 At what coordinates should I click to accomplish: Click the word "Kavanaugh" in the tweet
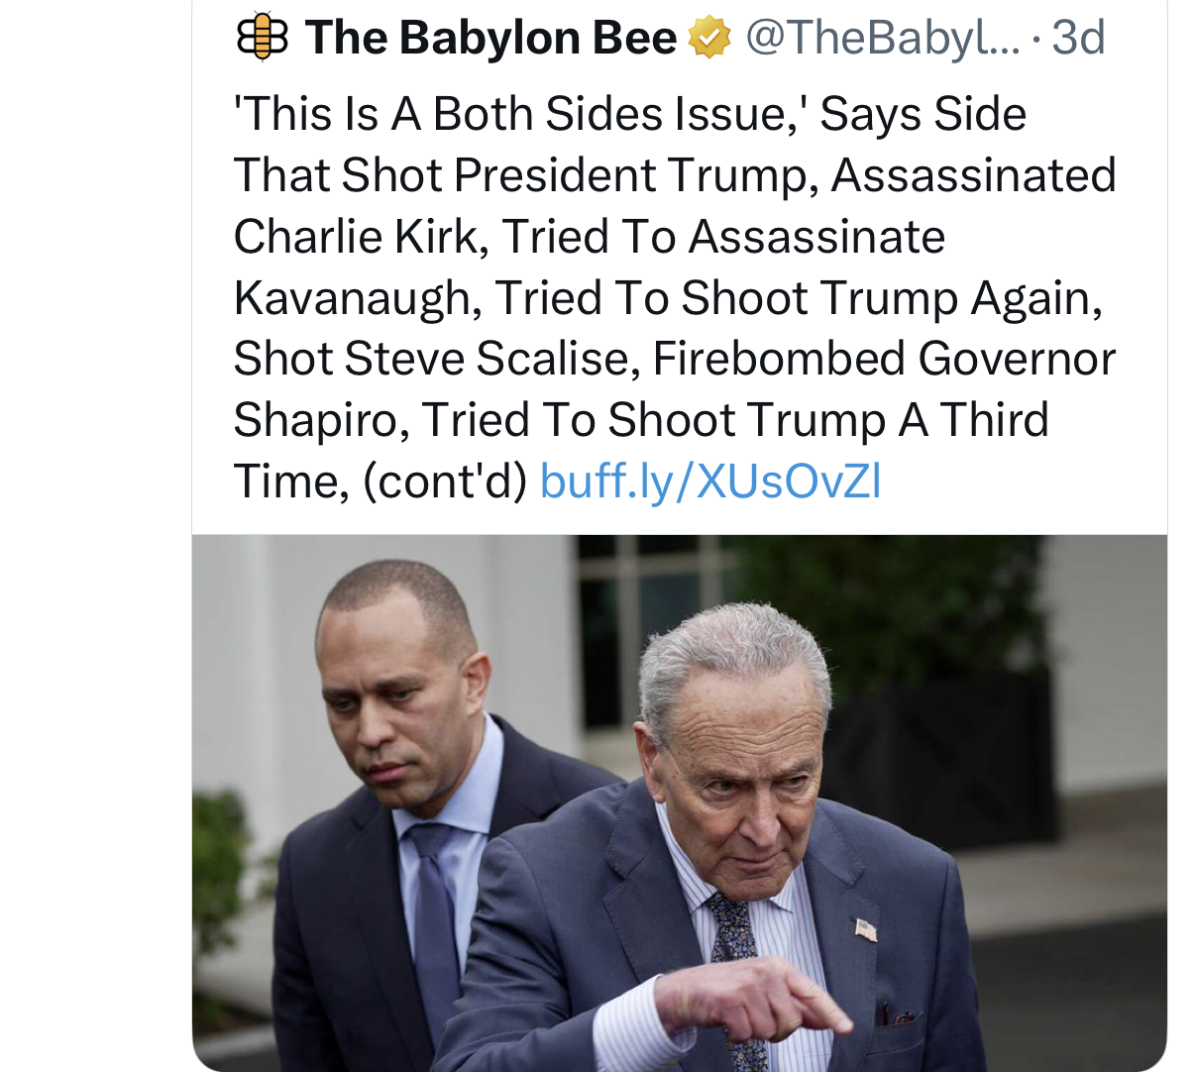coord(353,298)
